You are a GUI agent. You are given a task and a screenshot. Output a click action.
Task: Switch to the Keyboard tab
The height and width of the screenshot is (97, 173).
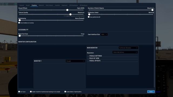point(64,5)
